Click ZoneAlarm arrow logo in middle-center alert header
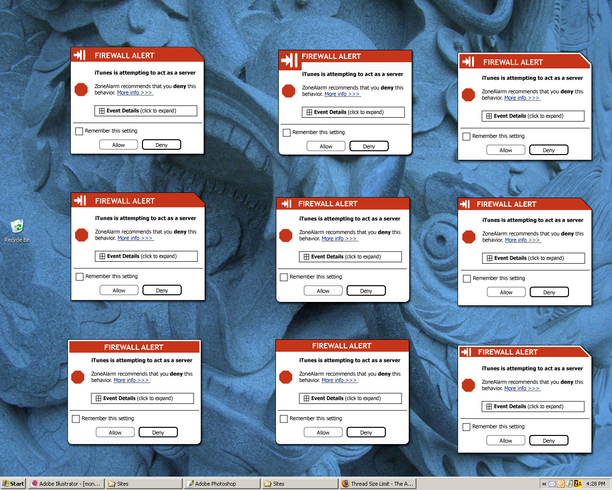612x490 pixels. tap(286, 203)
